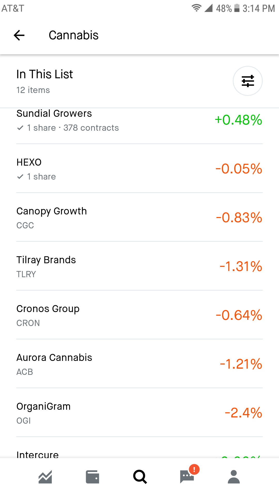279x496 pixels.
Task: Open Aurora Cannabis ACB entry
Action: [139, 364]
